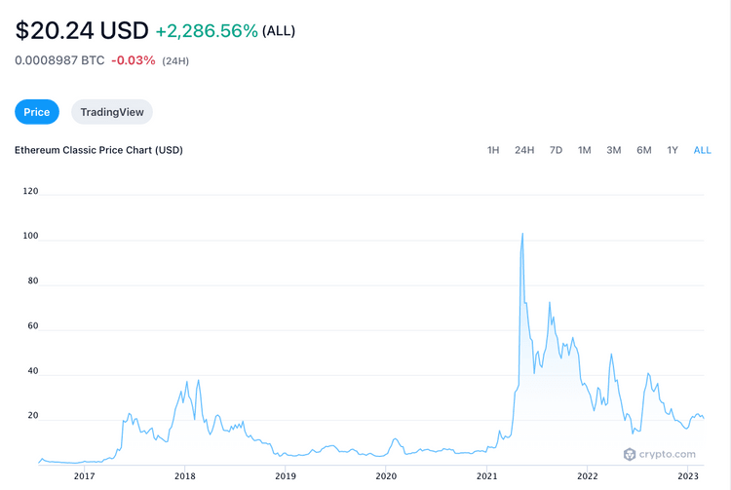
Task: Set chart range to 24H
Action: pyautogui.click(x=524, y=150)
